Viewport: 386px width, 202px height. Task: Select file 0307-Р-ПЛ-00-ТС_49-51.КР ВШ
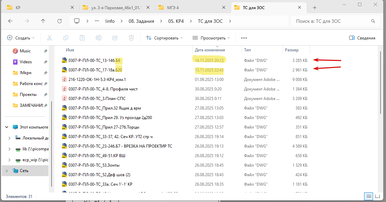(x=97, y=156)
